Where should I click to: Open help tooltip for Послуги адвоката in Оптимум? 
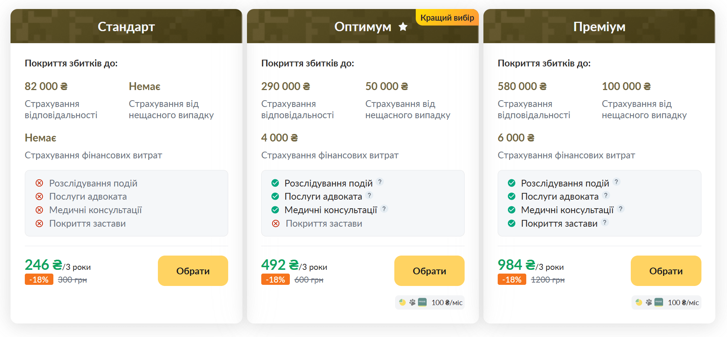pos(370,195)
